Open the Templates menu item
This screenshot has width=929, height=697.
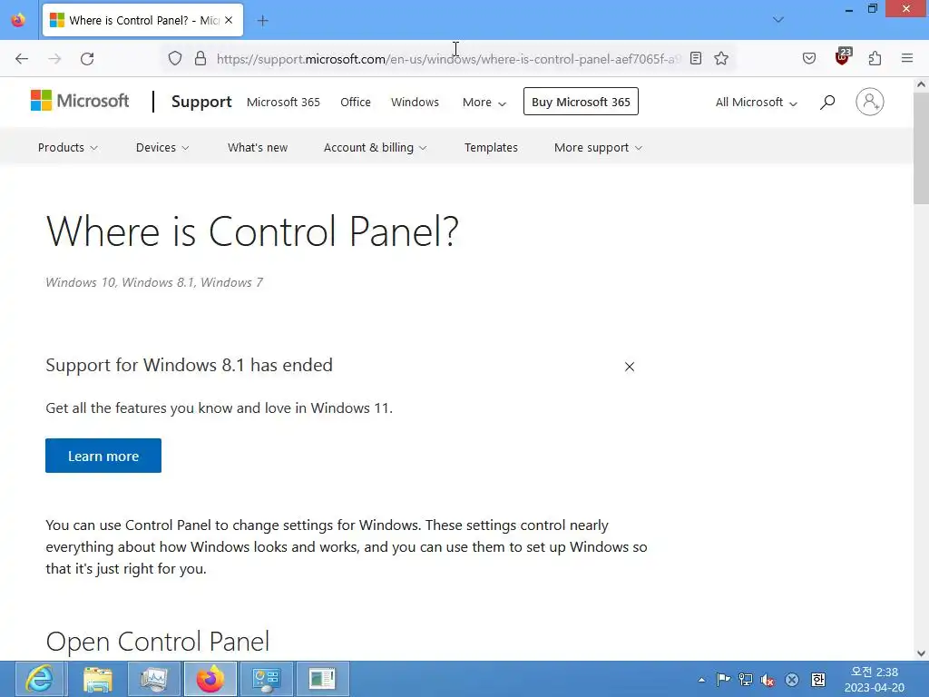(x=491, y=148)
